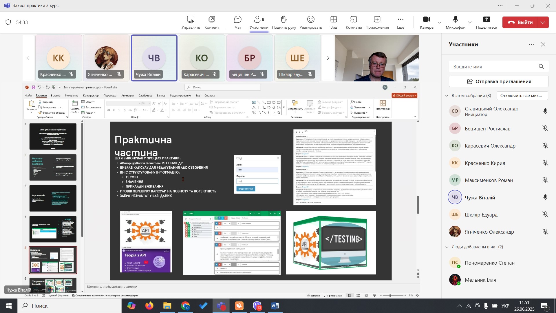Toggle Бецишен Ростислав's microphone in participants list

tap(545, 129)
